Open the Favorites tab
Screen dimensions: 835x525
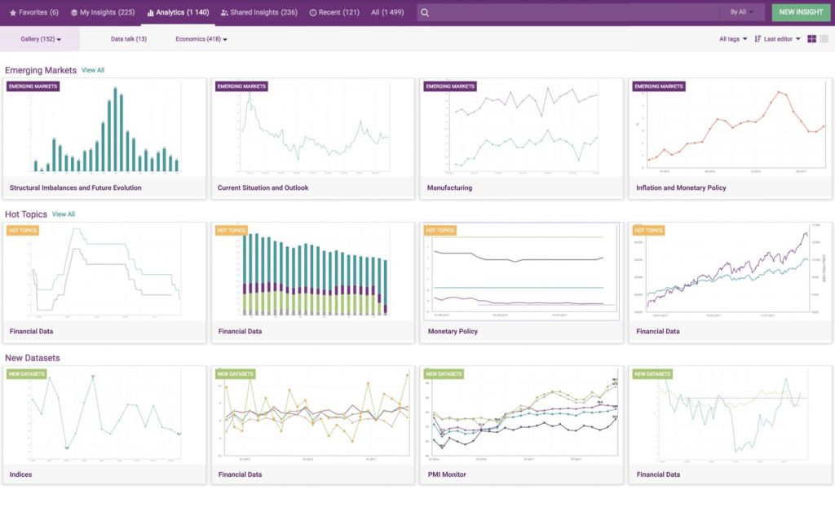click(33, 12)
